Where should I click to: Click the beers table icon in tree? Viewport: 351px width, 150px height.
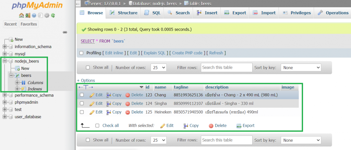click(x=17, y=76)
